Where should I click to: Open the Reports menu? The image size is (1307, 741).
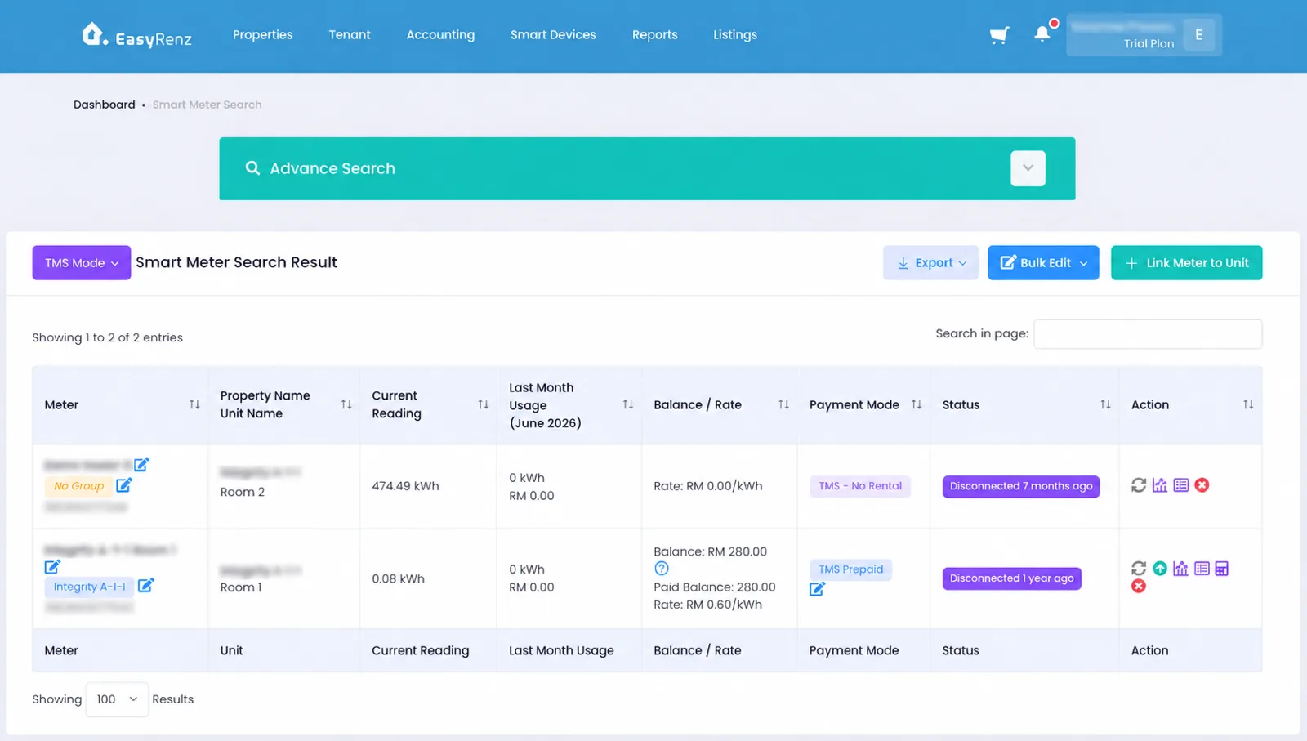pyautogui.click(x=654, y=34)
